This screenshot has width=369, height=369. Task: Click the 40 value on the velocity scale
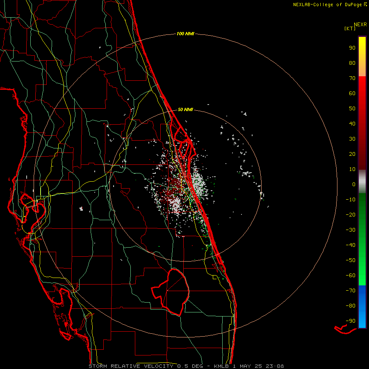[x=352, y=124]
